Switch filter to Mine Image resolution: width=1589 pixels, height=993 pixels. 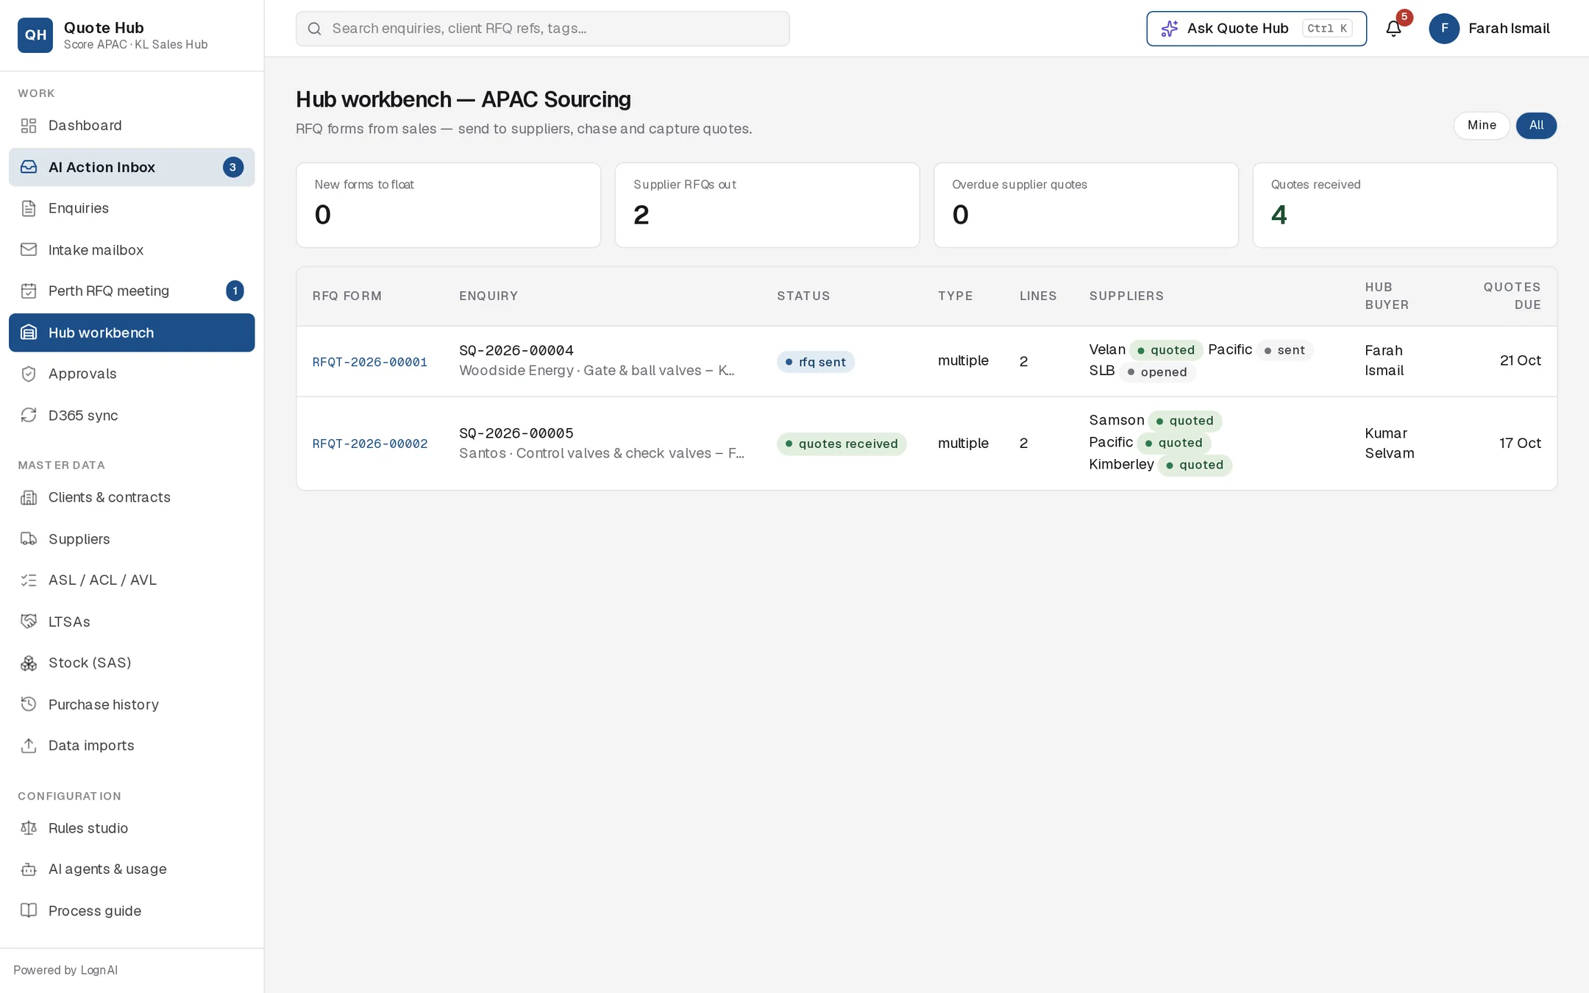[1482, 125]
